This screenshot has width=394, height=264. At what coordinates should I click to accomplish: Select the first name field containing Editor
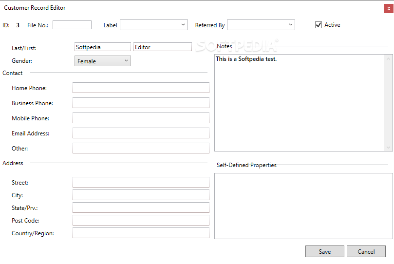pos(162,47)
